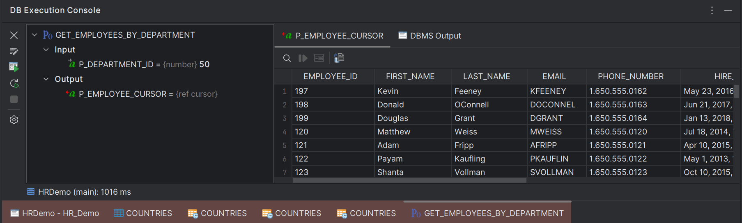The image size is (742, 223).
Task: Open settings gear icon in sidebar
Action: (14, 120)
